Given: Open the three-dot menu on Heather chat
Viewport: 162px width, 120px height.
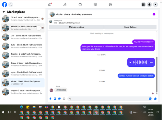Looking at the screenshot, I should [x=39, y=28].
